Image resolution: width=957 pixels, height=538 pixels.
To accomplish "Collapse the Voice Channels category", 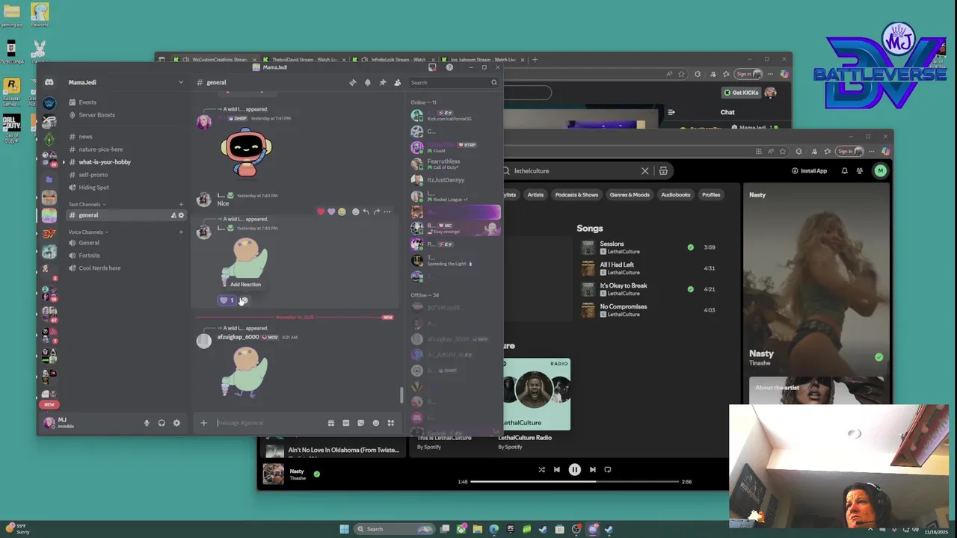I will (87, 232).
